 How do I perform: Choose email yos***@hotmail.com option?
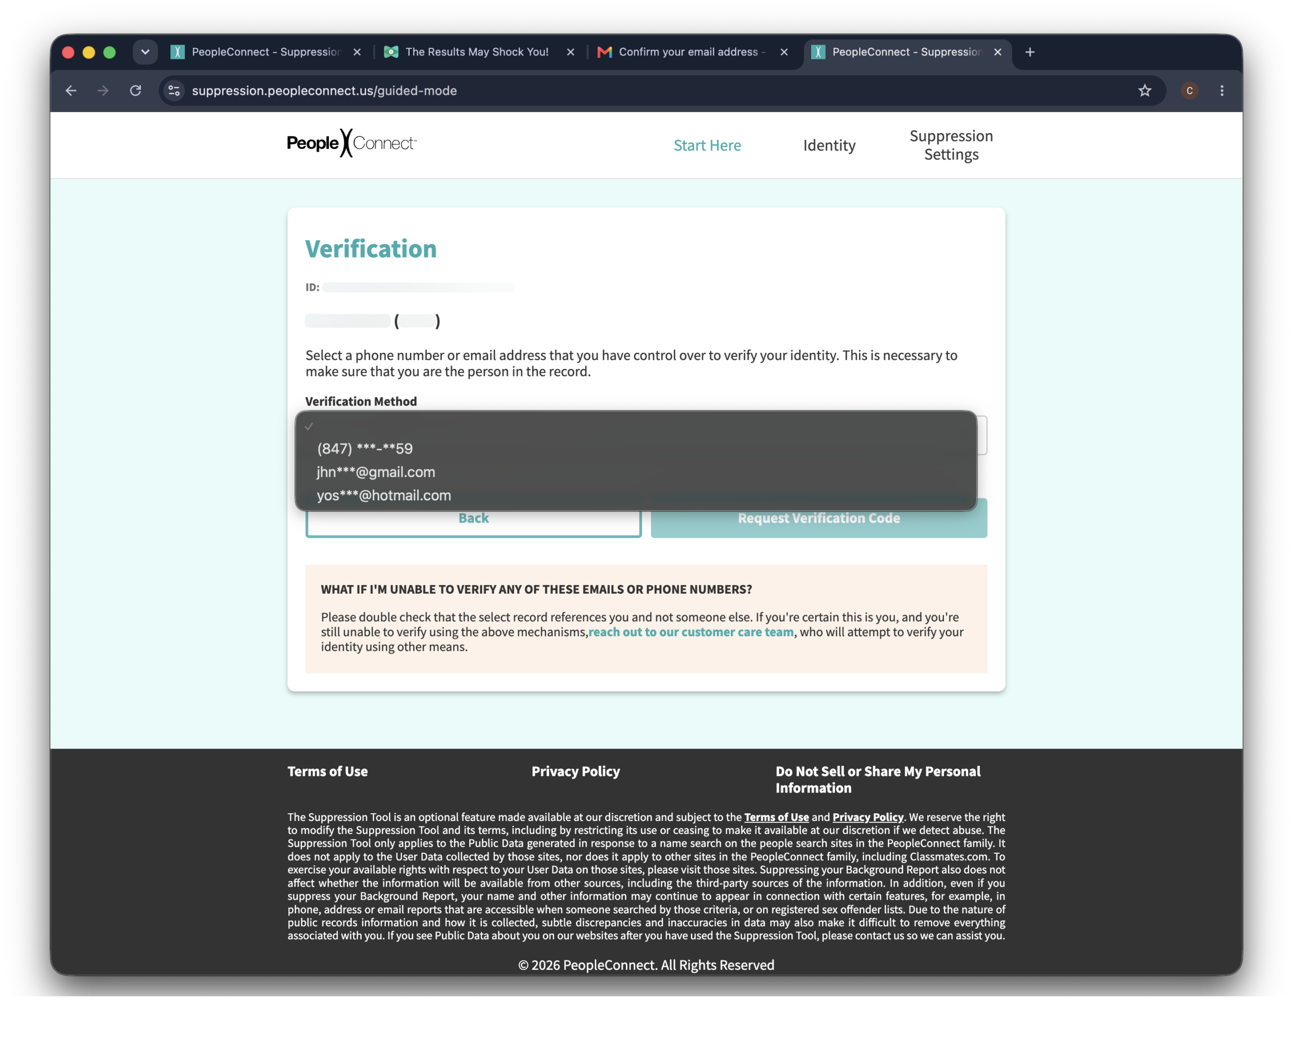coord(635,496)
